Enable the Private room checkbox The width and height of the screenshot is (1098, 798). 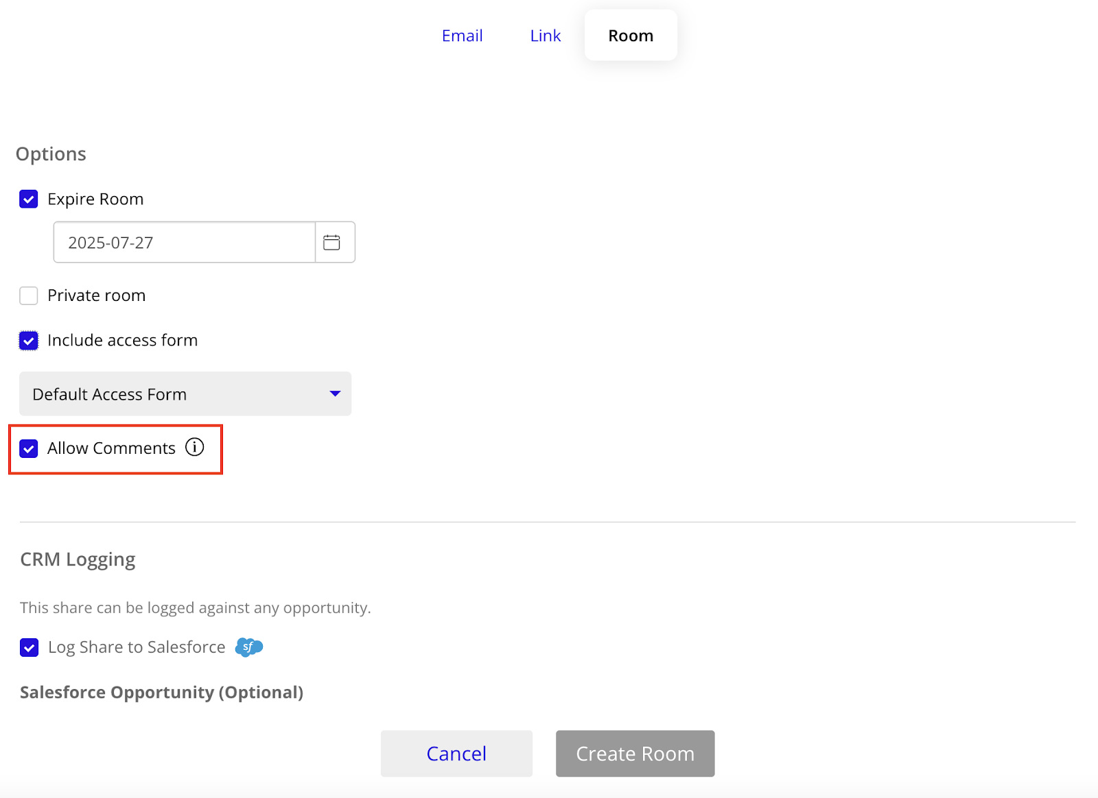point(29,295)
